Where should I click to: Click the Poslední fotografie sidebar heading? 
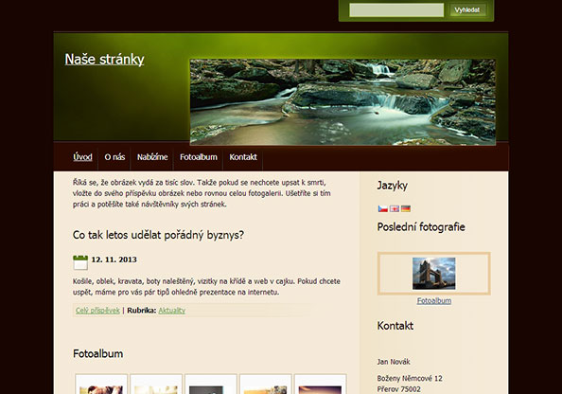(421, 227)
